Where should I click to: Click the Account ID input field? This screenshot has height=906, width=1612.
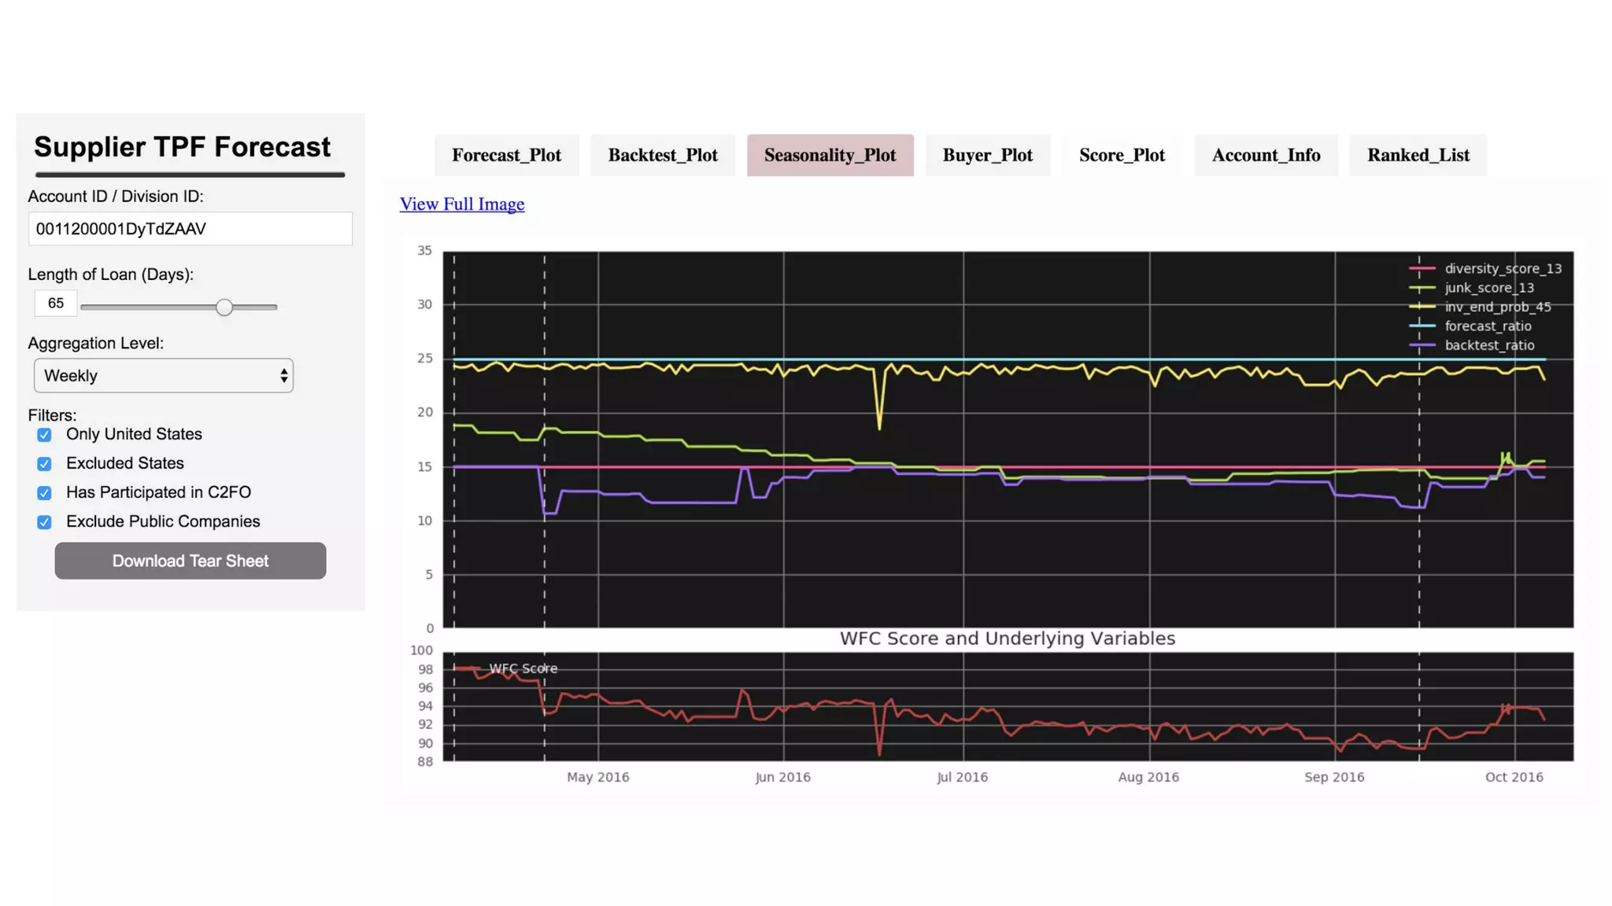pyautogui.click(x=190, y=229)
